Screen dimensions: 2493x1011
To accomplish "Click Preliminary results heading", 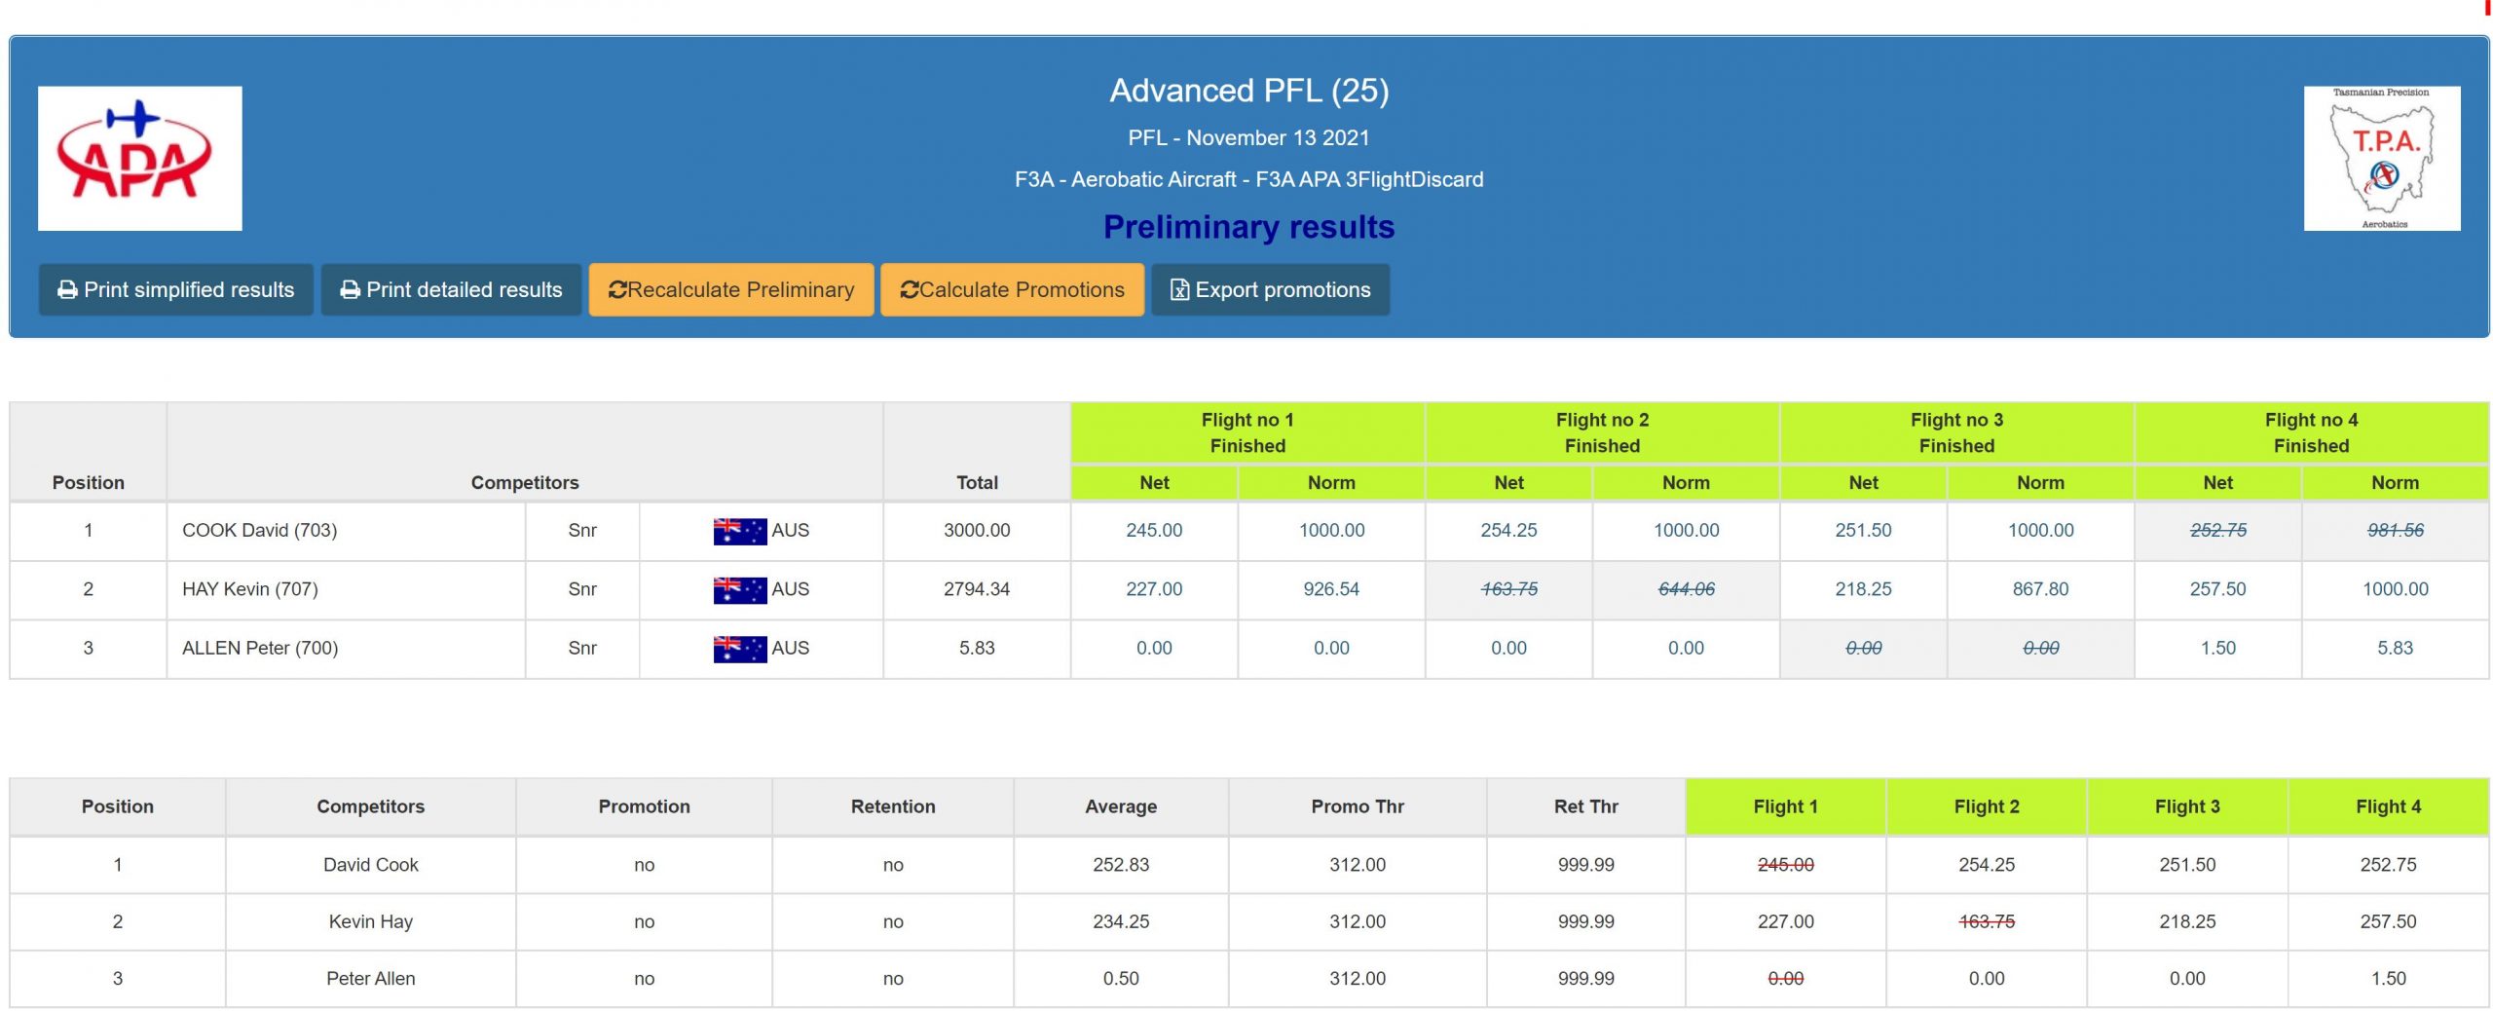I will (1248, 227).
